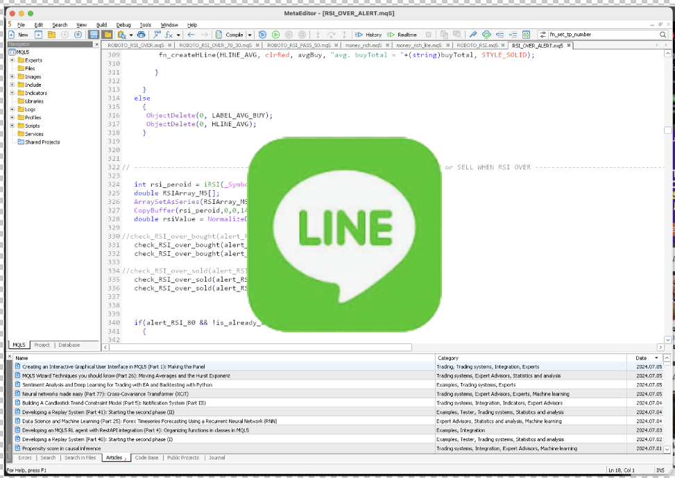675x478 pixels.
Task: Open the Build menu
Action: click(x=101, y=25)
